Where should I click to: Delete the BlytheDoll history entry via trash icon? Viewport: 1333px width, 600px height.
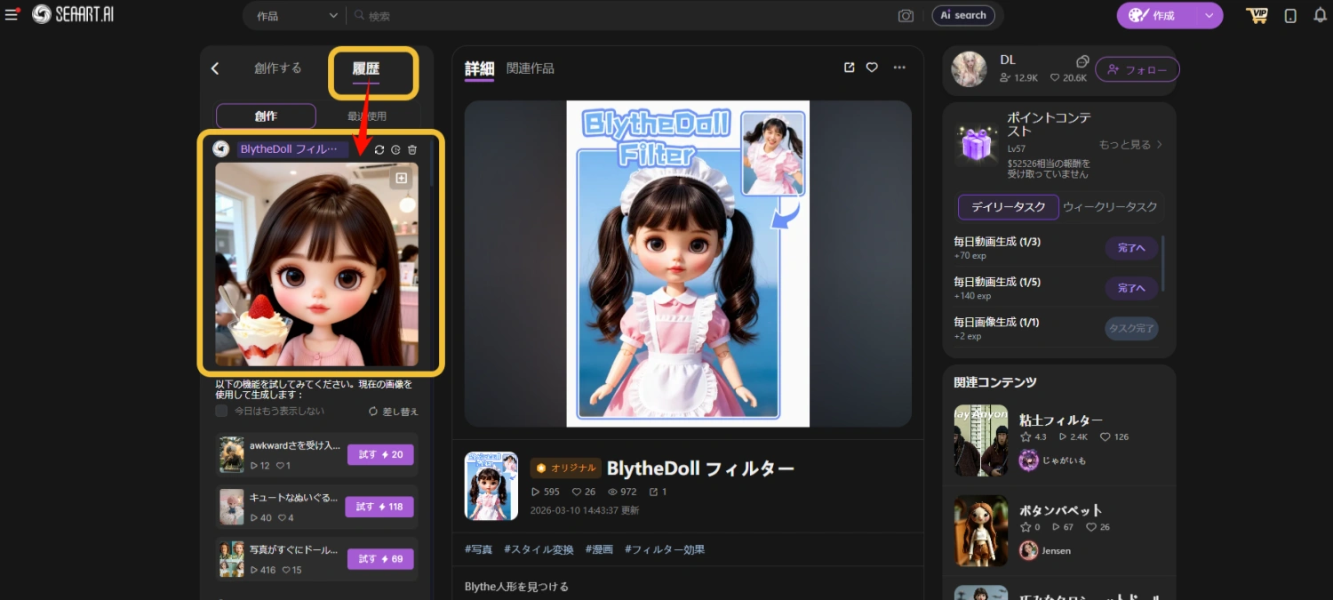pos(411,149)
